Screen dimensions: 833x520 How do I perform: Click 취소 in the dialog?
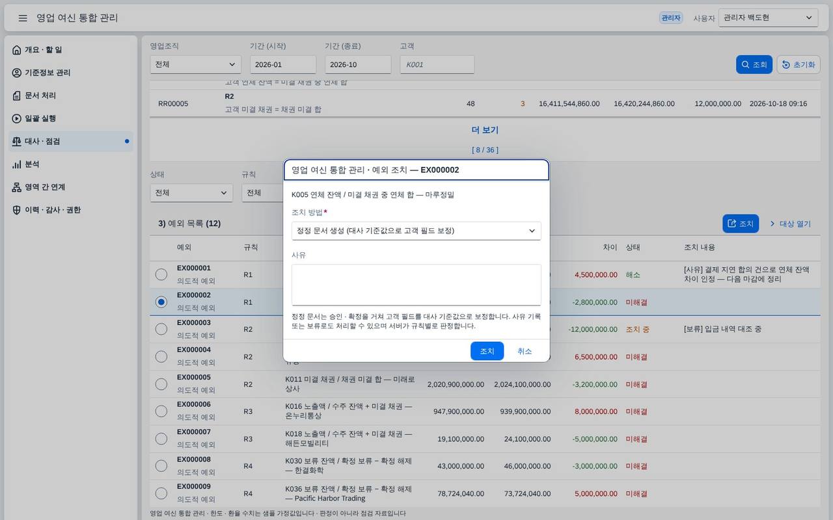[x=525, y=351]
